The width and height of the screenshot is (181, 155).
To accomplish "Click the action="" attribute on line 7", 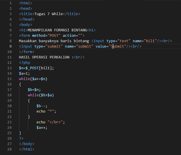I will 72,36.
